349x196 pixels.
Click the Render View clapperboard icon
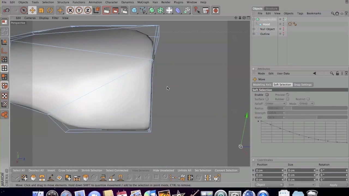[106, 10]
